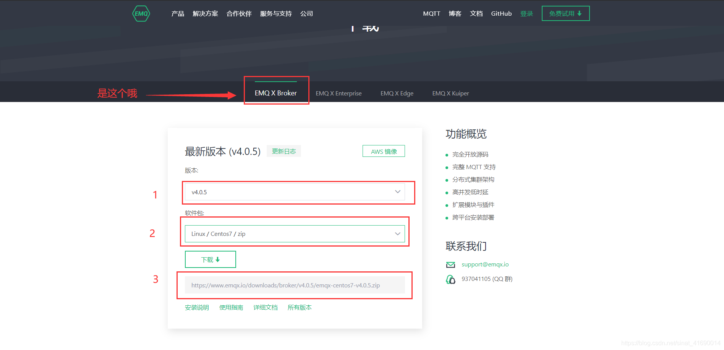Click the 联系我们 heading
This screenshot has width=724, height=350.
click(x=466, y=246)
